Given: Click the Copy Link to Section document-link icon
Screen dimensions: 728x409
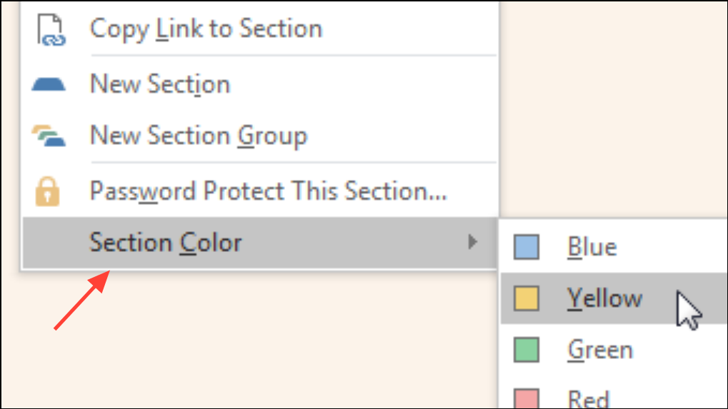Looking at the screenshot, I should [51, 30].
